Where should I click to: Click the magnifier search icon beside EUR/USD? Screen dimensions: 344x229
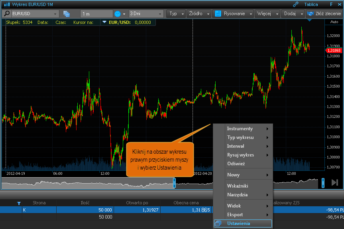coord(7,14)
